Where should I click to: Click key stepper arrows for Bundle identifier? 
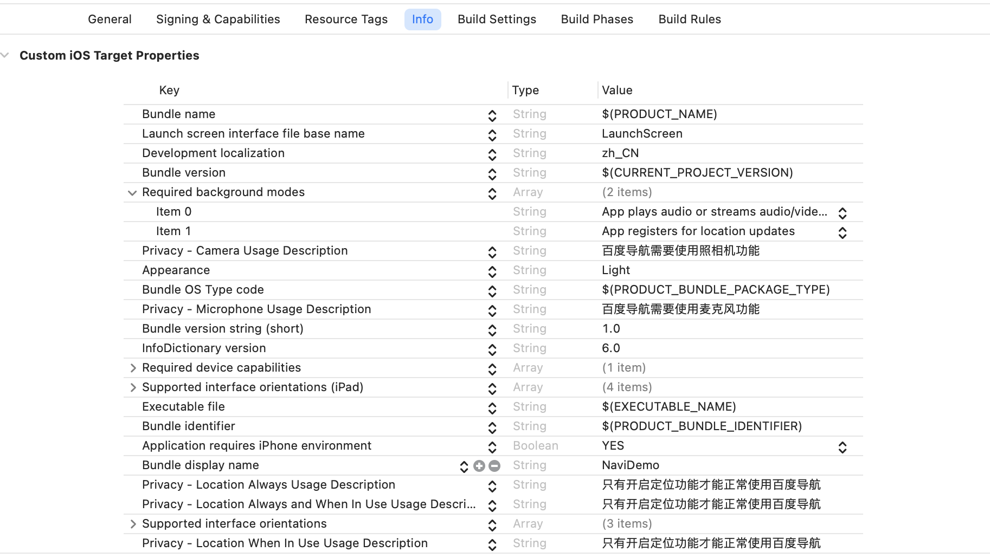(492, 427)
